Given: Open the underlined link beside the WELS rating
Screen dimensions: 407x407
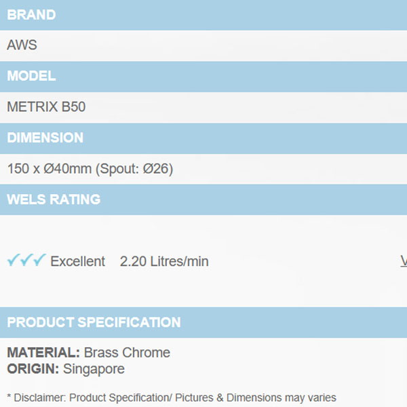Looking at the screenshot, I should [404, 261].
